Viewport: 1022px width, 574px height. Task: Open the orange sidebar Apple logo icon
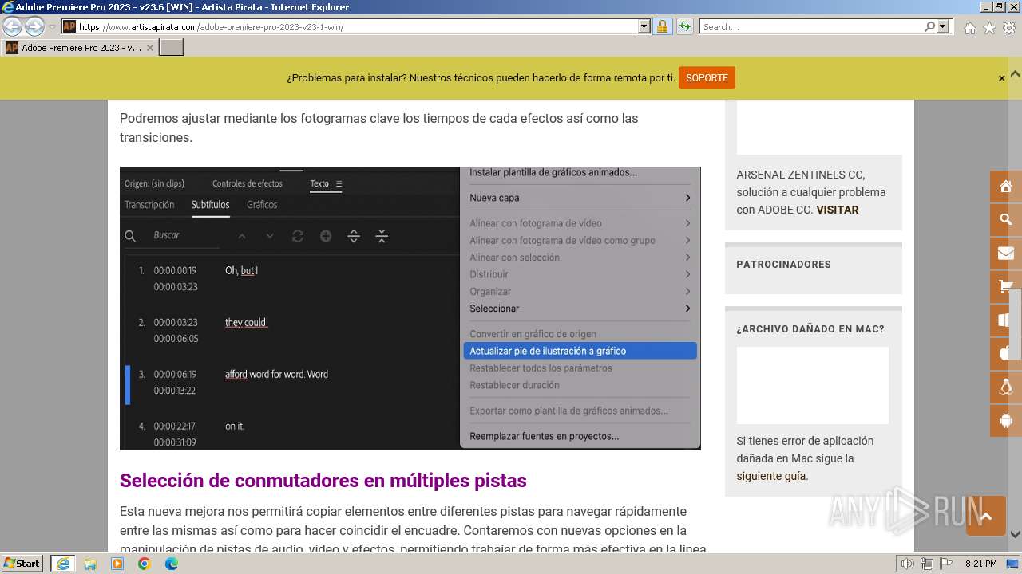[x=1005, y=354]
